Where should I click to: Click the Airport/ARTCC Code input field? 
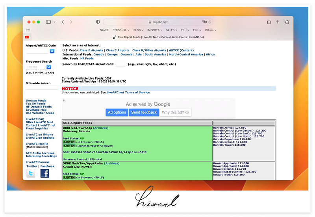[37, 51]
